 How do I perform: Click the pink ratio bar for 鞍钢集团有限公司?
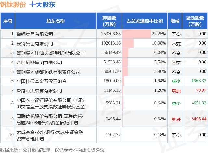[x=128, y=43]
